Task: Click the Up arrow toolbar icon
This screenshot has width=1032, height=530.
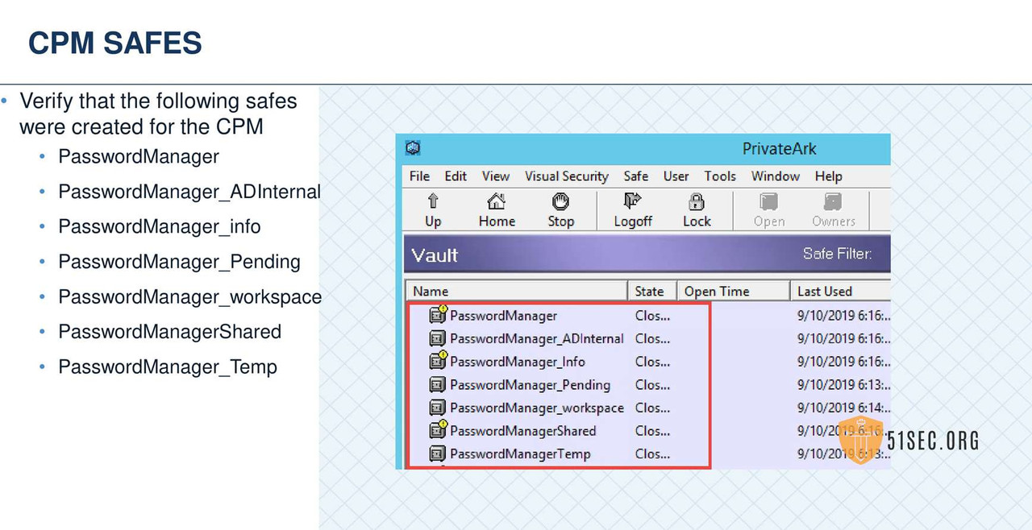Action: click(x=433, y=201)
